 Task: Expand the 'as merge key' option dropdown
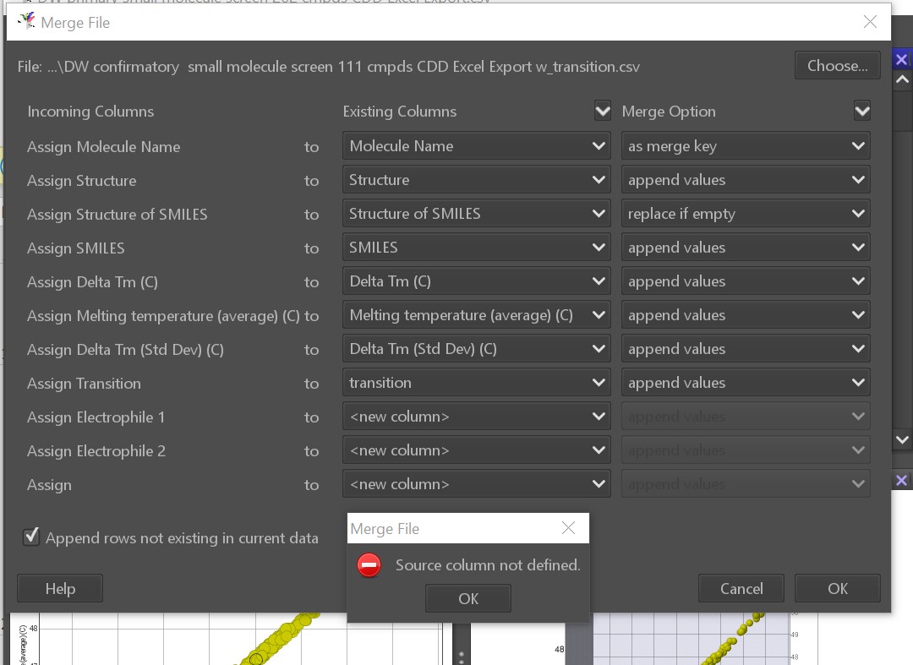[746, 146]
